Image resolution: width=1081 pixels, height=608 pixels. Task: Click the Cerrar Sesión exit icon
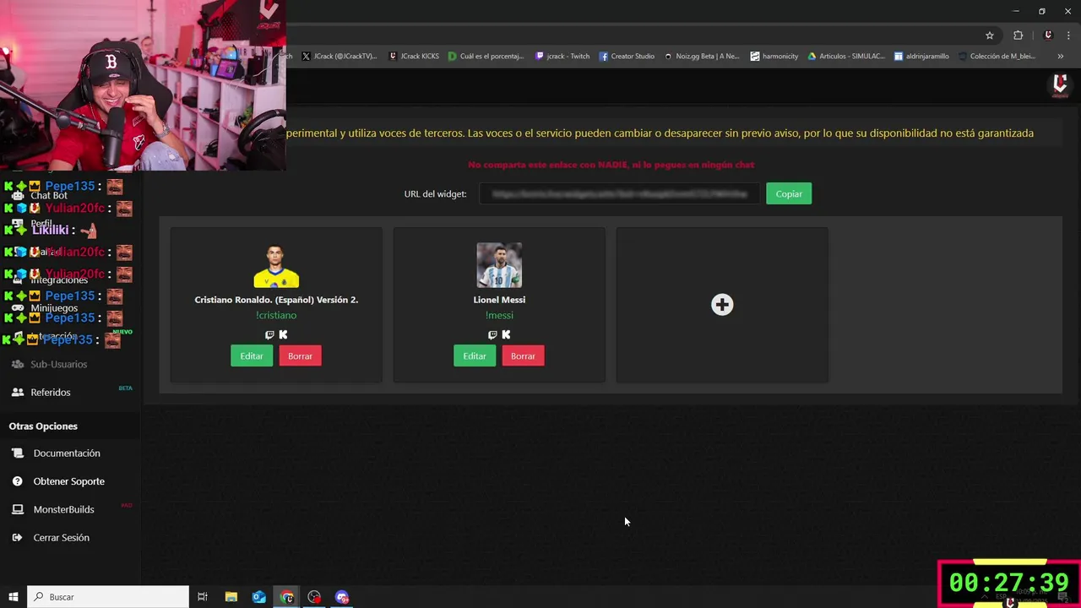[x=18, y=538]
